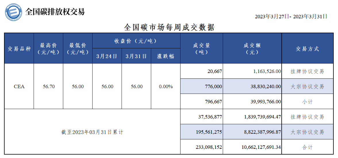Click the highest price 56.70 cell
338x158 pixels.
click(49, 86)
